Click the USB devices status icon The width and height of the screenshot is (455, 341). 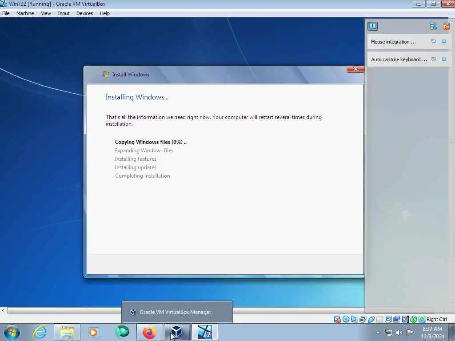[371, 319]
